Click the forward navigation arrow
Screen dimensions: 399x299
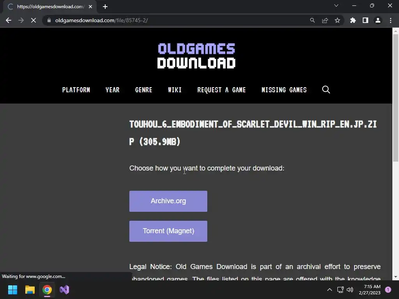click(21, 20)
